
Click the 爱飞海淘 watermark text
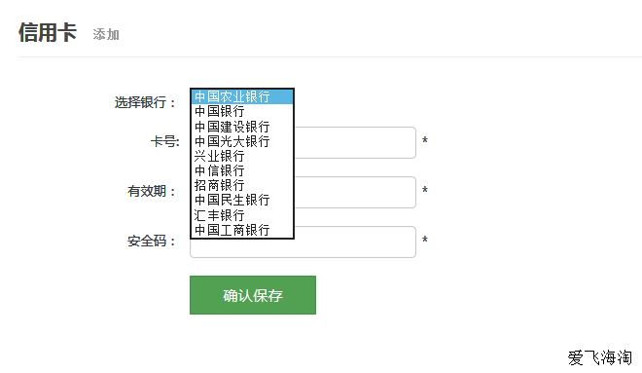click(x=600, y=357)
